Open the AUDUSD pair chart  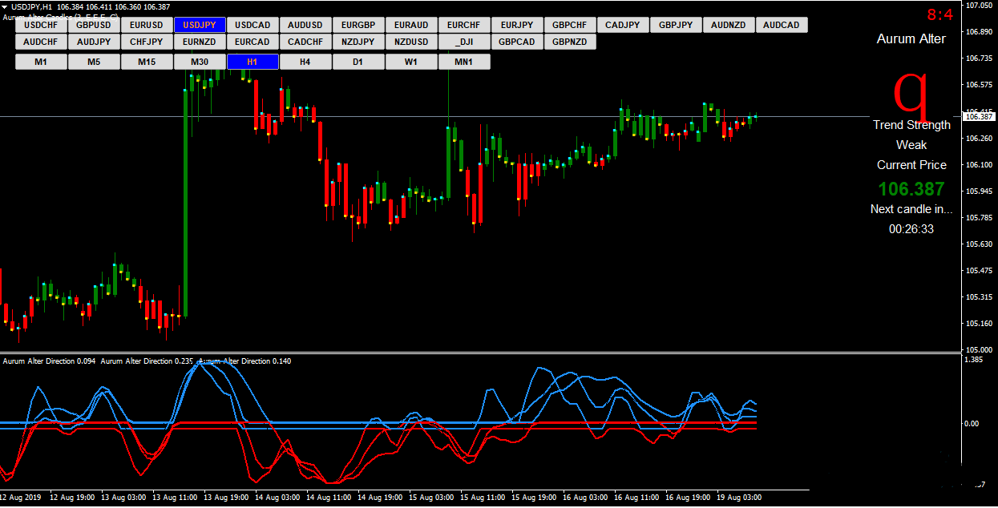(305, 25)
